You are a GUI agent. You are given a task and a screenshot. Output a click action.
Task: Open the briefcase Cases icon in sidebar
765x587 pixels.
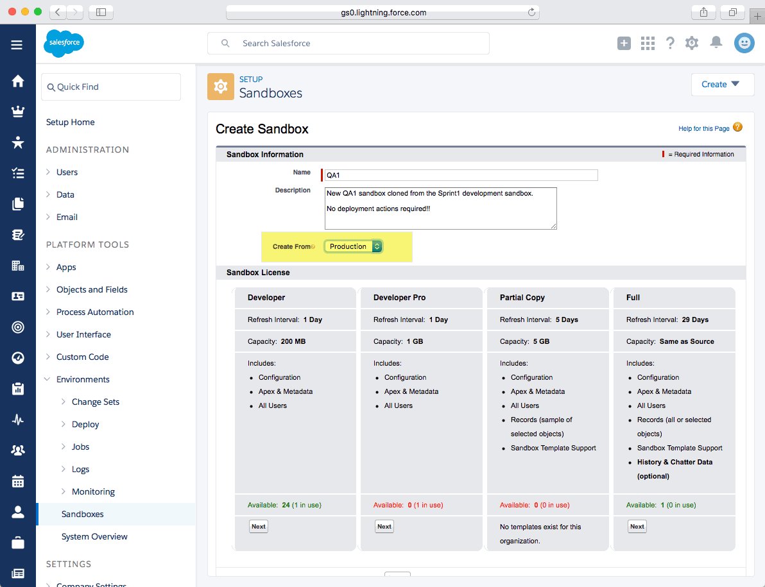coord(17,543)
